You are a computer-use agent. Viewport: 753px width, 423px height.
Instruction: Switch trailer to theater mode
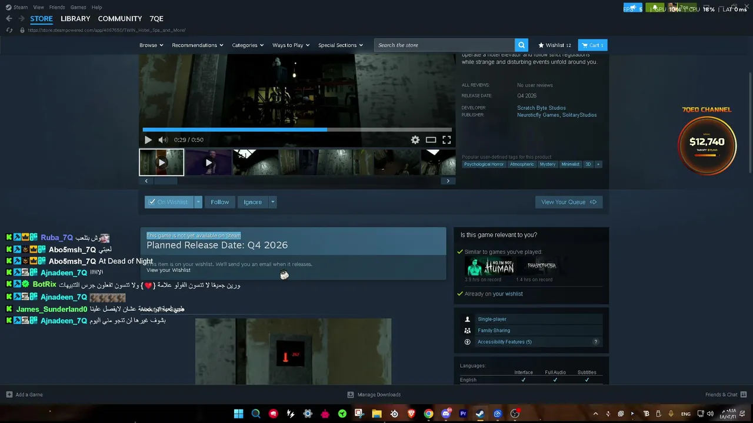[x=431, y=140]
